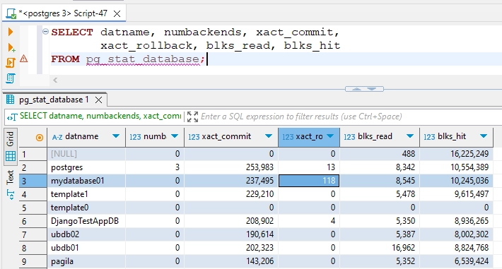Collapse the SELECT statement fold marker
502x269 pixels.
[45, 31]
